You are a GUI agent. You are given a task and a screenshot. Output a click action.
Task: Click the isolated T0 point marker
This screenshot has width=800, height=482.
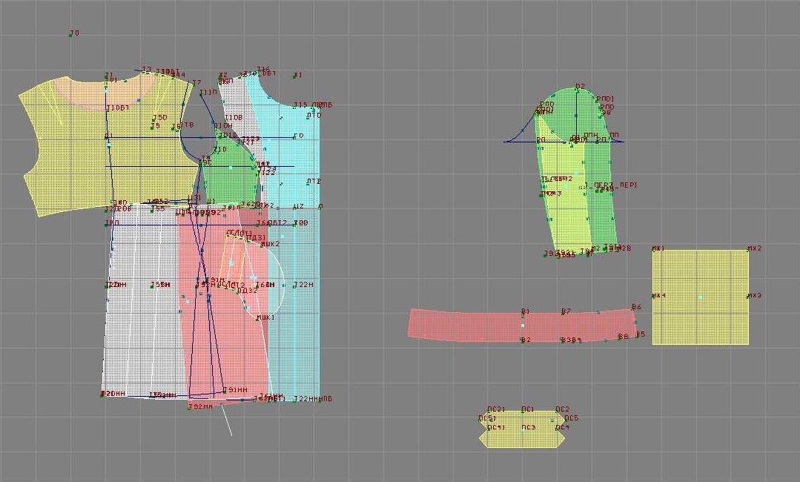click(70, 36)
